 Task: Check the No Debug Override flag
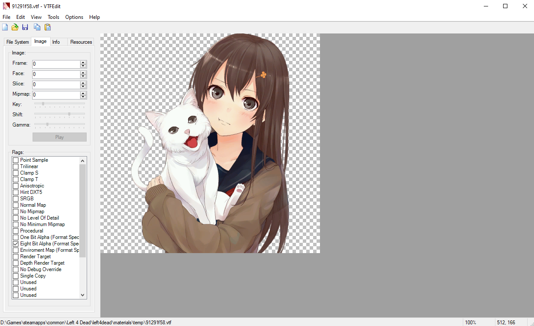coord(15,269)
